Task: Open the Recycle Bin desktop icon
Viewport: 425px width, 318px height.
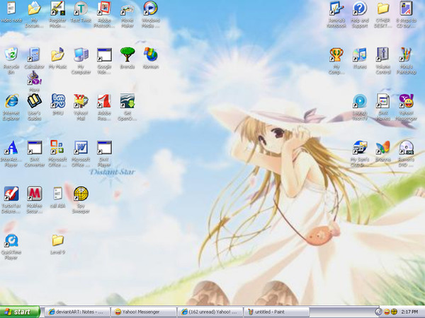Action: point(11,56)
